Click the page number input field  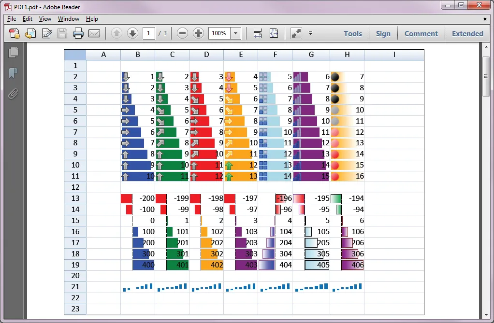(x=148, y=33)
